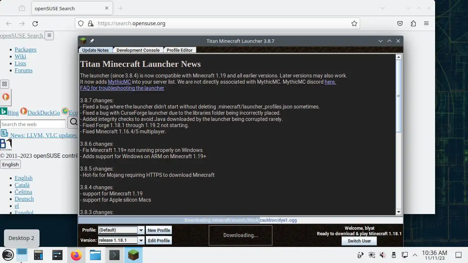Image resolution: width=468 pixels, height=263 pixels.
Task: Click the New Profile button
Action: coord(159,230)
